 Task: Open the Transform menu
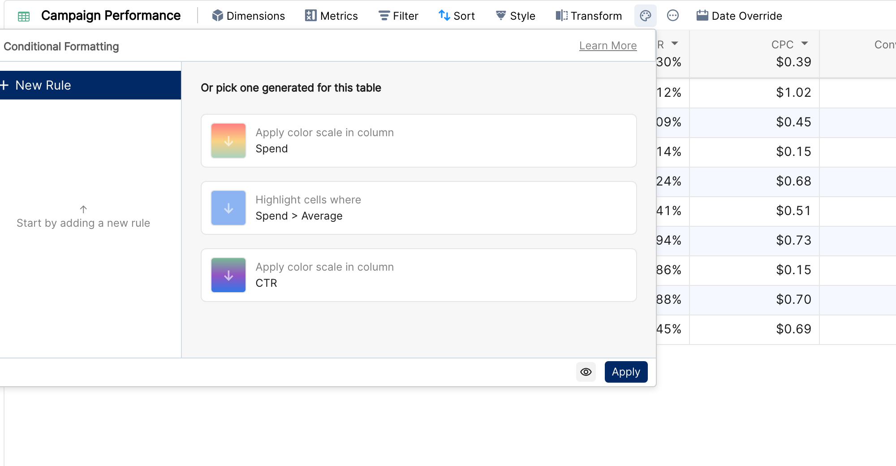[588, 16]
